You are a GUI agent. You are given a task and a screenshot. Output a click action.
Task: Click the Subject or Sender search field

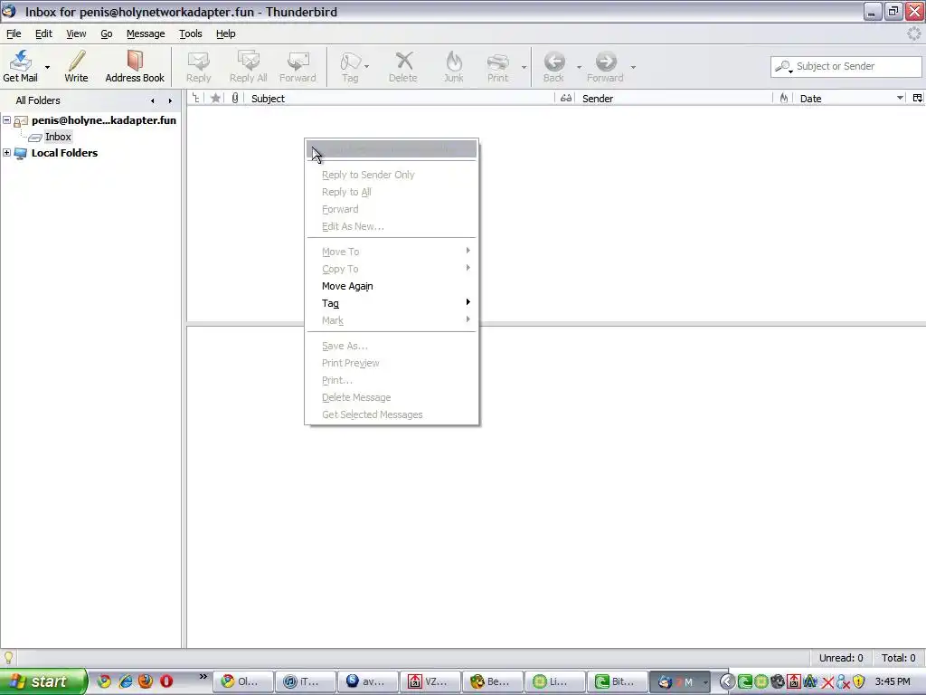pyautogui.click(x=846, y=66)
